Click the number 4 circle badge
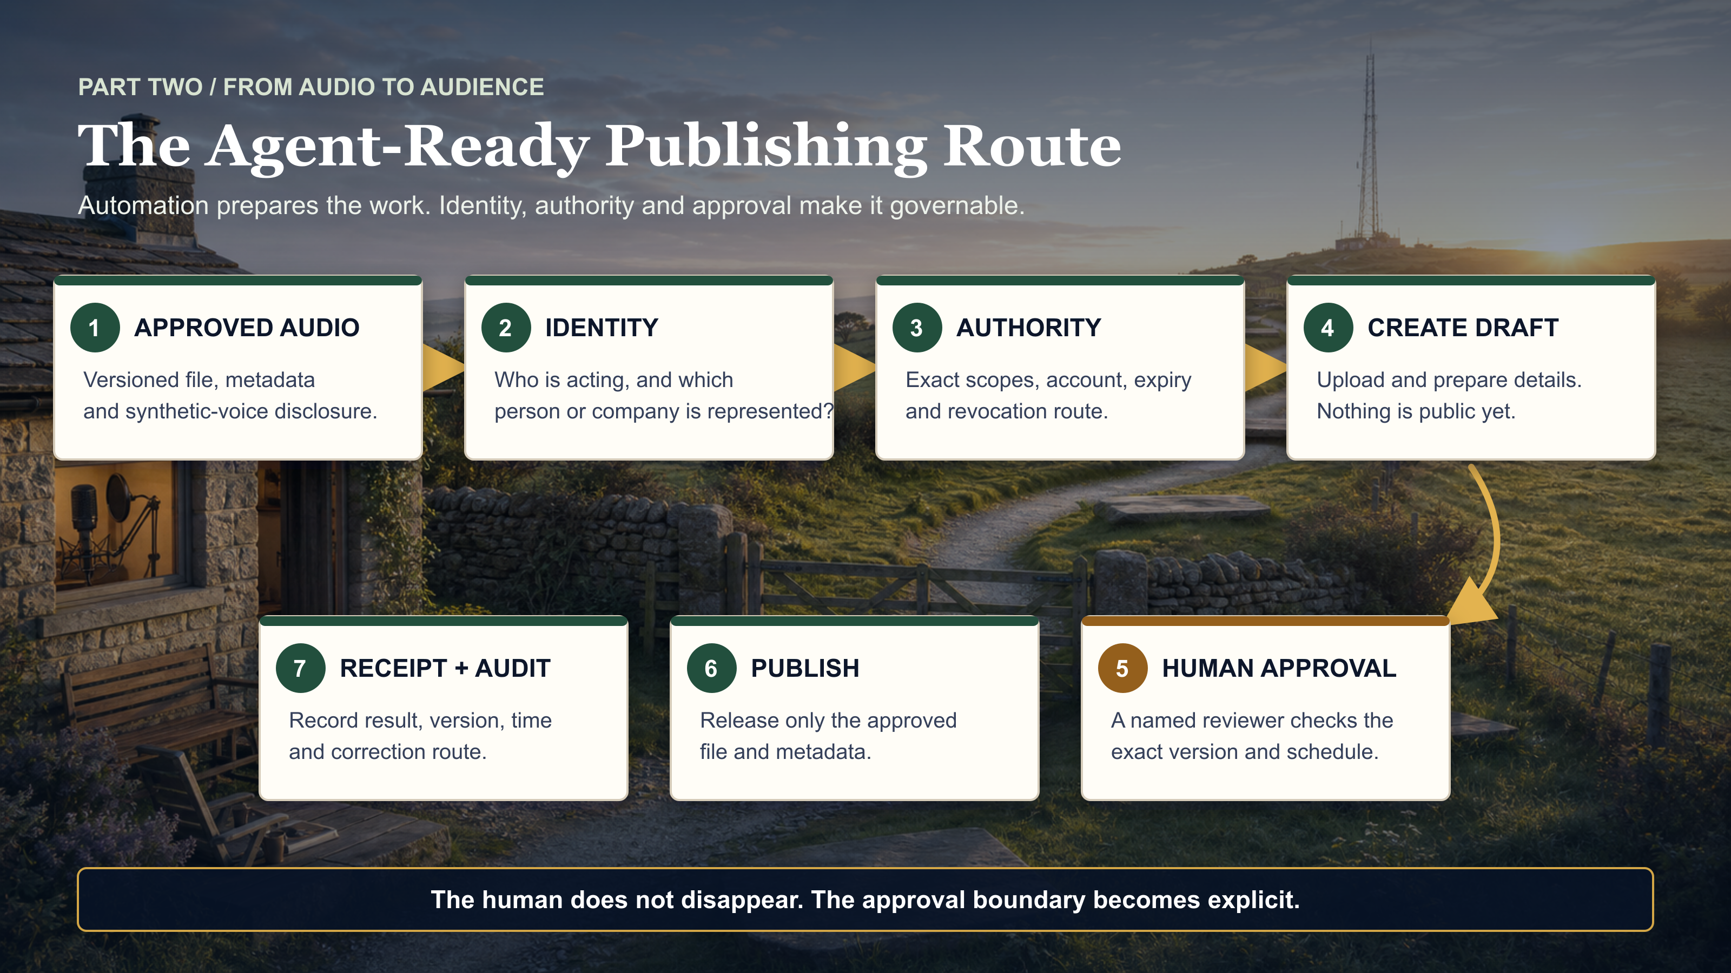Screen dimensions: 1731x973 coord(1328,328)
